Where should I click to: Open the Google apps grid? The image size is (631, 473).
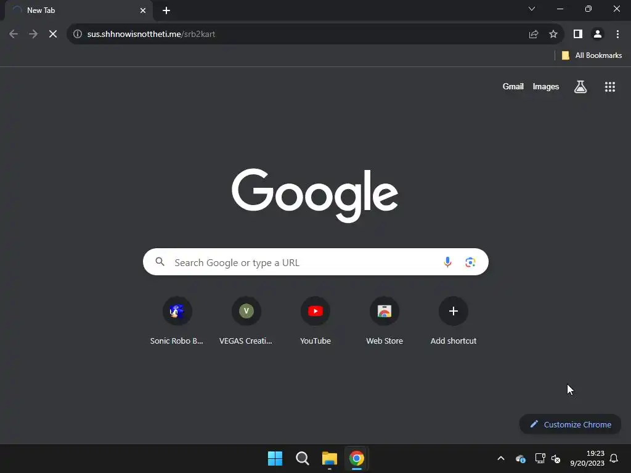click(610, 86)
